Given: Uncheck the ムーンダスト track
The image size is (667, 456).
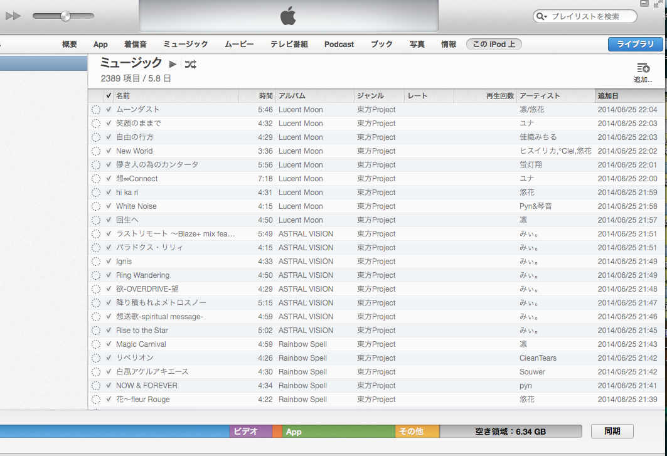Looking at the screenshot, I should (109, 109).
